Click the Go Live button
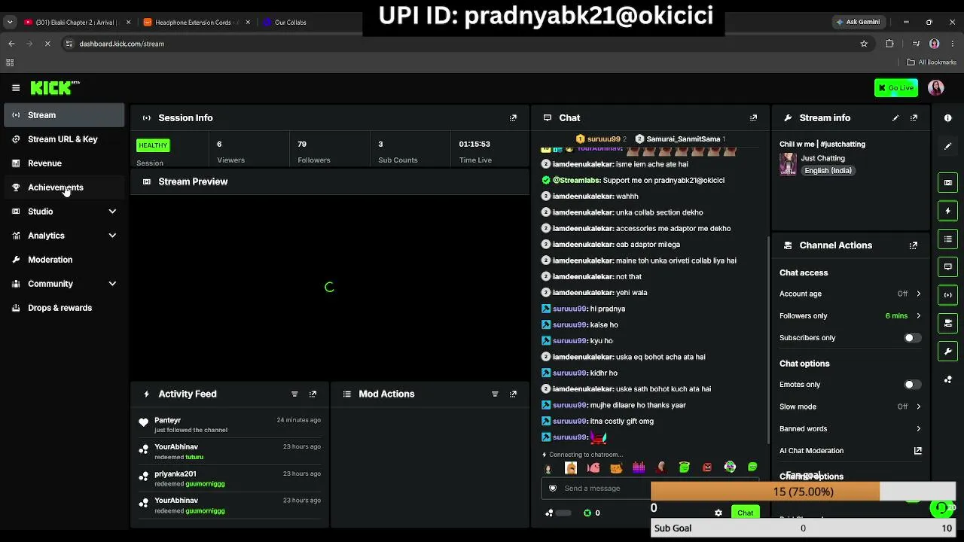964x542 pixels. 896,88
